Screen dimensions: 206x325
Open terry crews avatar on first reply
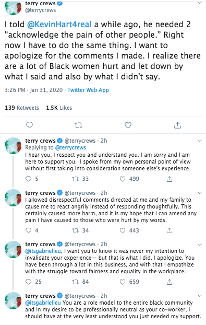click(x=13, y=146)
